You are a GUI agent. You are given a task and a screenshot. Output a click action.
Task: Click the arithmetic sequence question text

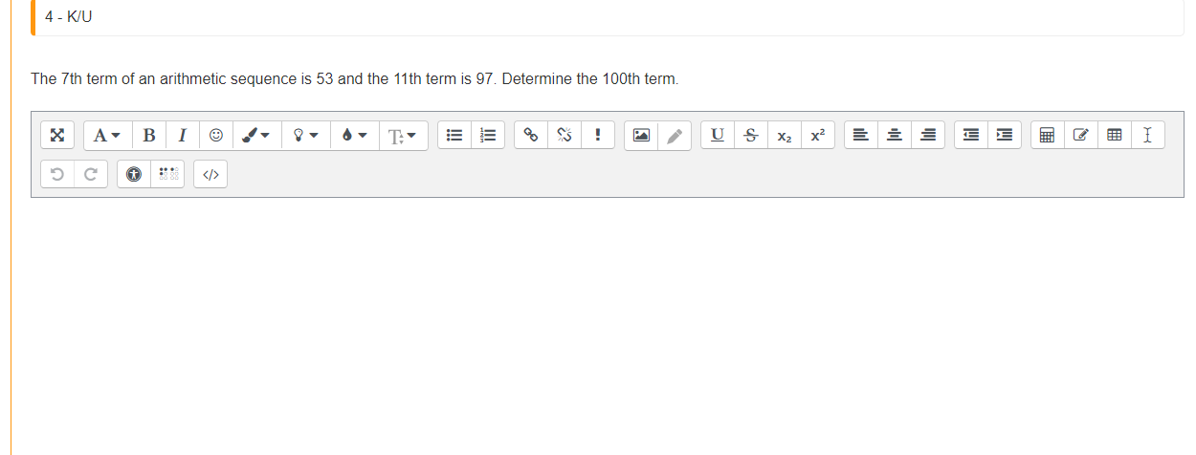[355, 78]
